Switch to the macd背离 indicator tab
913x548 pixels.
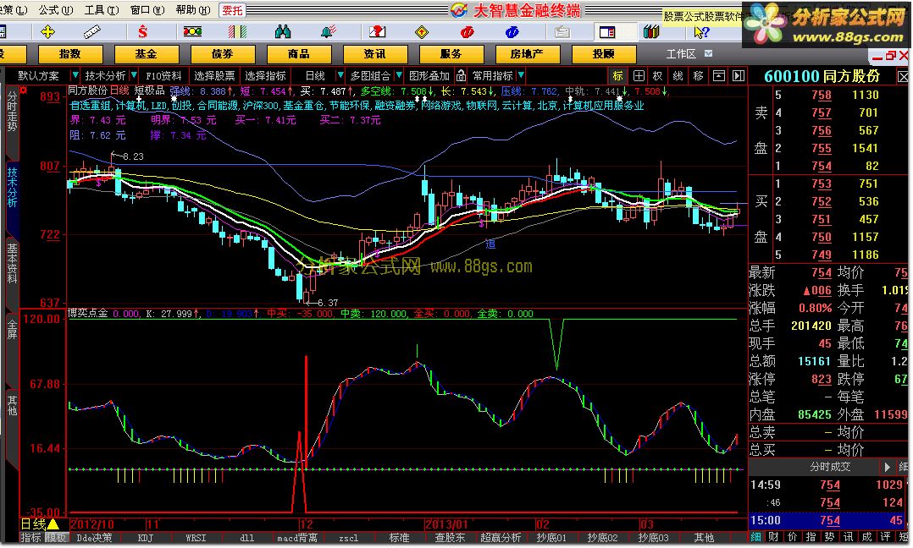[x=297, y=538]
